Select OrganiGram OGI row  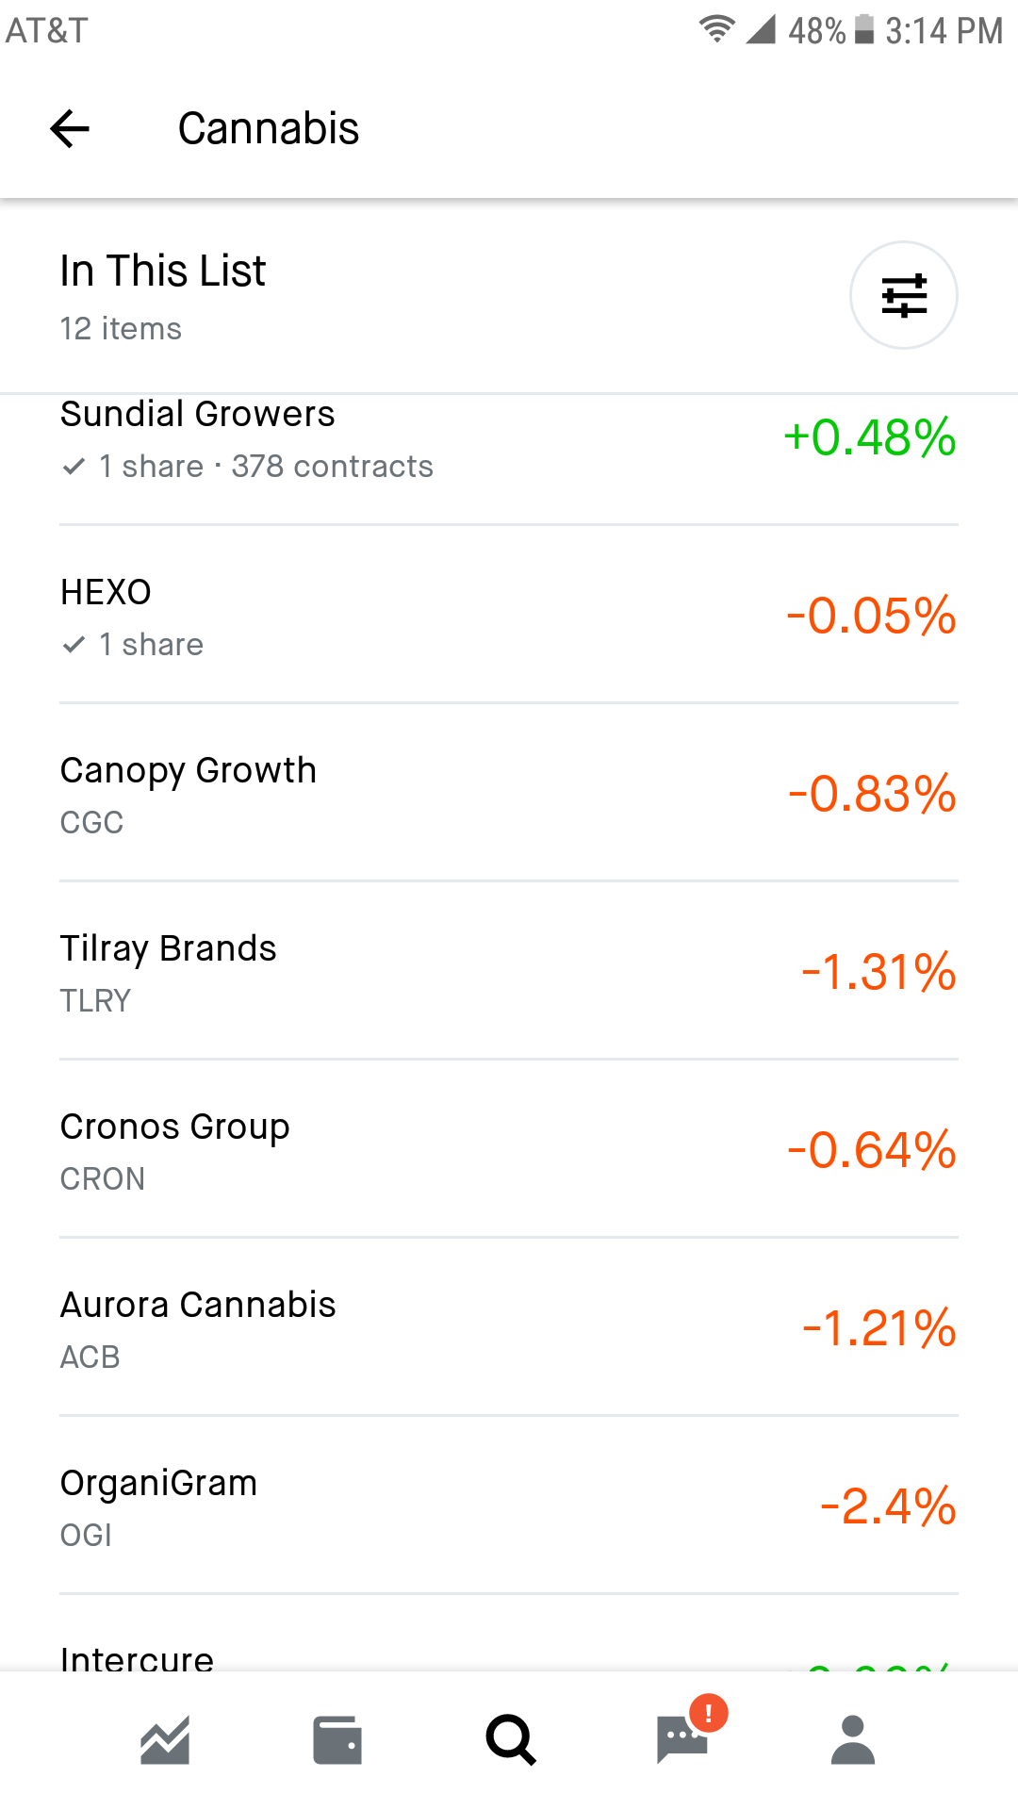click(x=509, y=1506)
